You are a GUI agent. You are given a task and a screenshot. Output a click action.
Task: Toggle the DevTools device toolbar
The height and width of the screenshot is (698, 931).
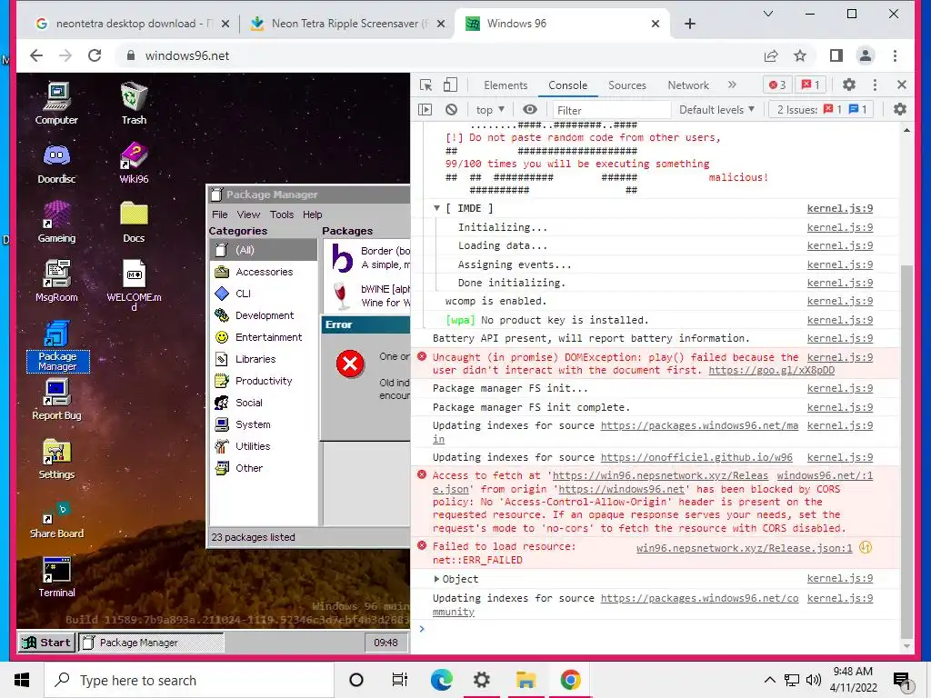[451, 85]
